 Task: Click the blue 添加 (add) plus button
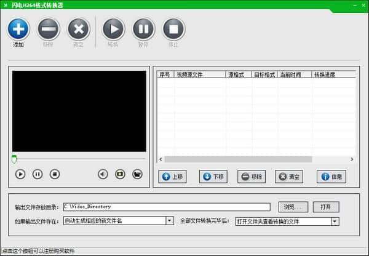tap(18, 29)
